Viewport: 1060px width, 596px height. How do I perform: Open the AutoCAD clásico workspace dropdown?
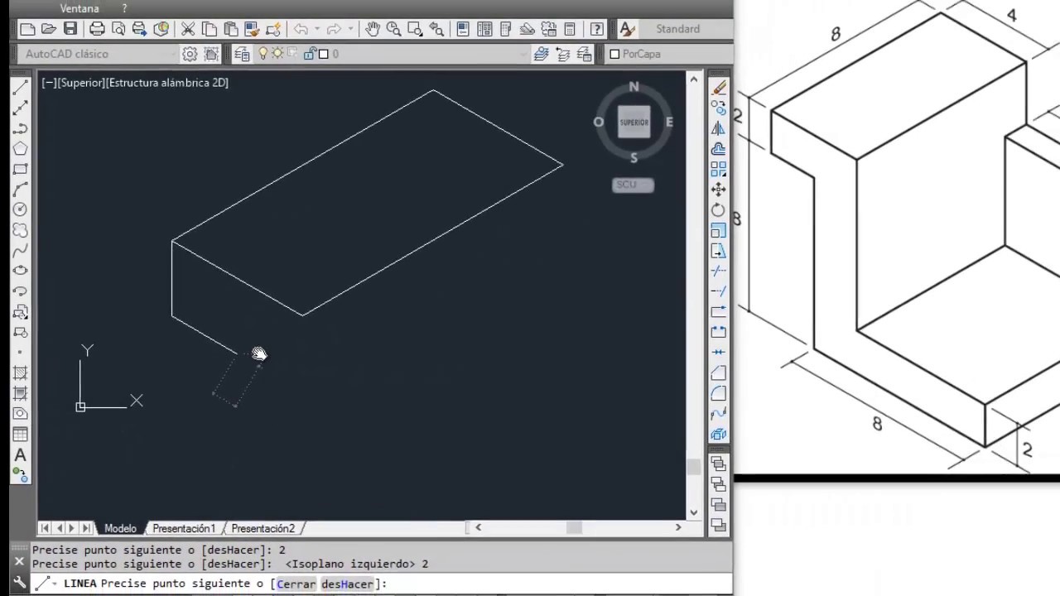[x=99, y=54]
